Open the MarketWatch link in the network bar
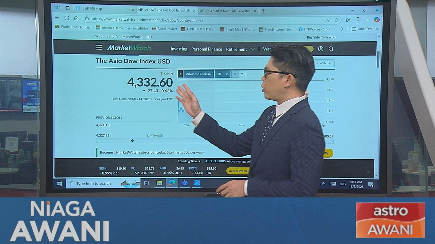The width and height of the screenshot is (435, 244). point(133,37)
